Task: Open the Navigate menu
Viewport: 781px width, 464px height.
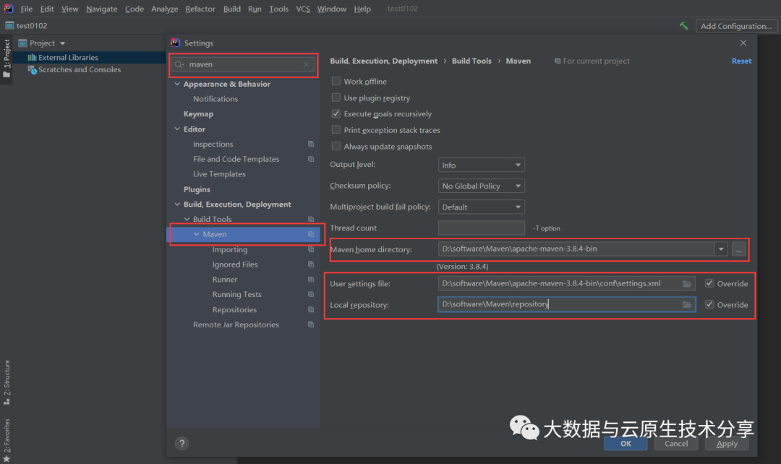Action: tap(102, 9)
